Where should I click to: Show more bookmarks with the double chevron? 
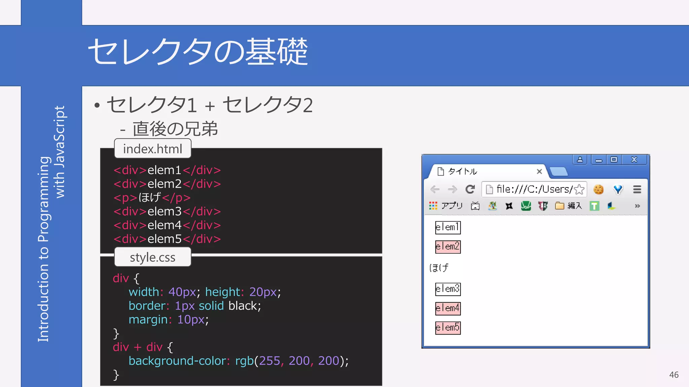click(637, 206)
